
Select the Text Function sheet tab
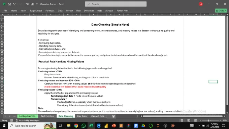47,116
